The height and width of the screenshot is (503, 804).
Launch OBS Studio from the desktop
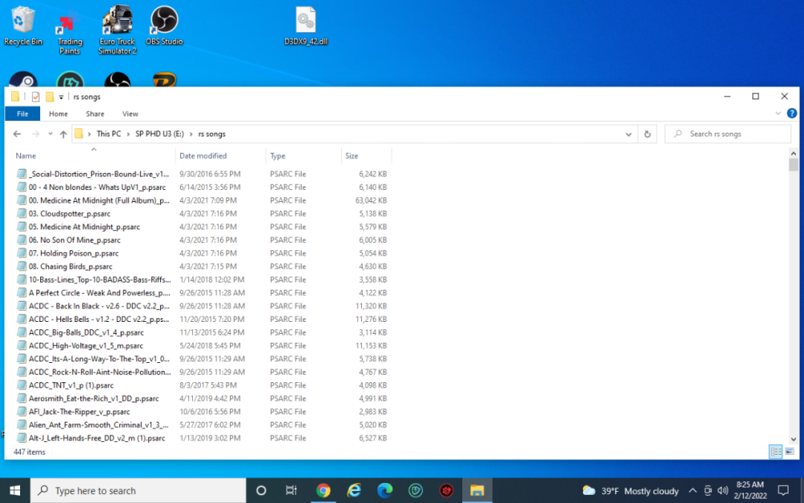tap(164, 20)
